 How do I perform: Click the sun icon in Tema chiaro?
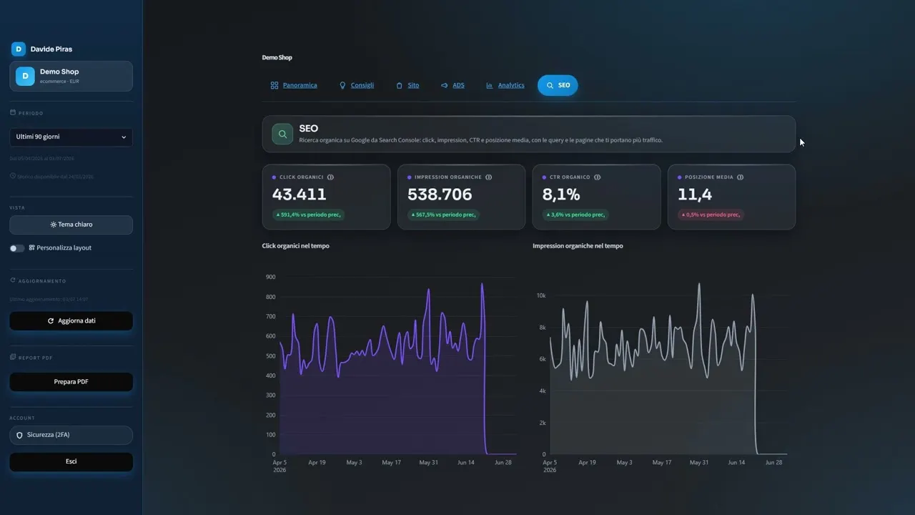pyautogui.click(x=54, y=225)
